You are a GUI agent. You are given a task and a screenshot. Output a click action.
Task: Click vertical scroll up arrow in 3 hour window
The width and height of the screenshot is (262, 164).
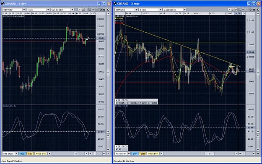click(258, 13)
